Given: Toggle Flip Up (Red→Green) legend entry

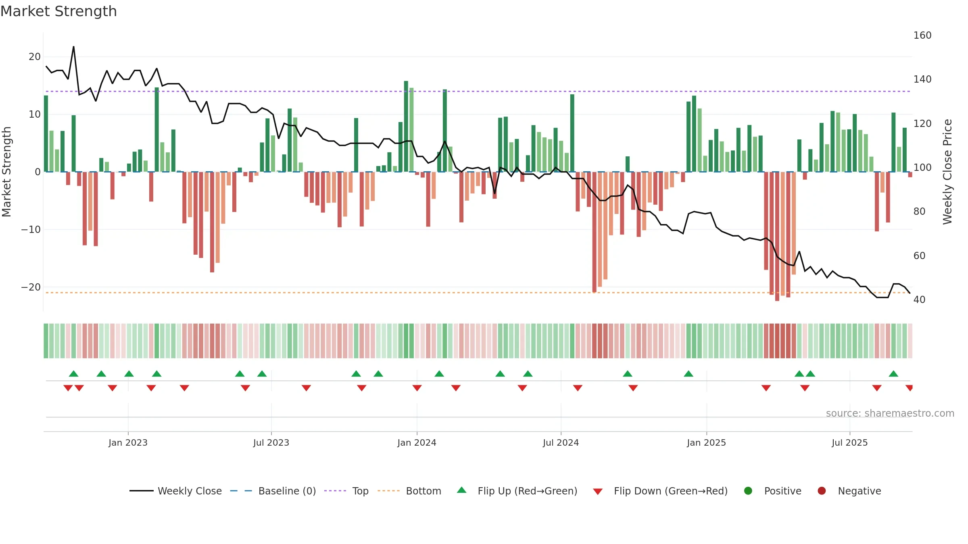Looking at the screenshot, I should click(x=517, y=491).
